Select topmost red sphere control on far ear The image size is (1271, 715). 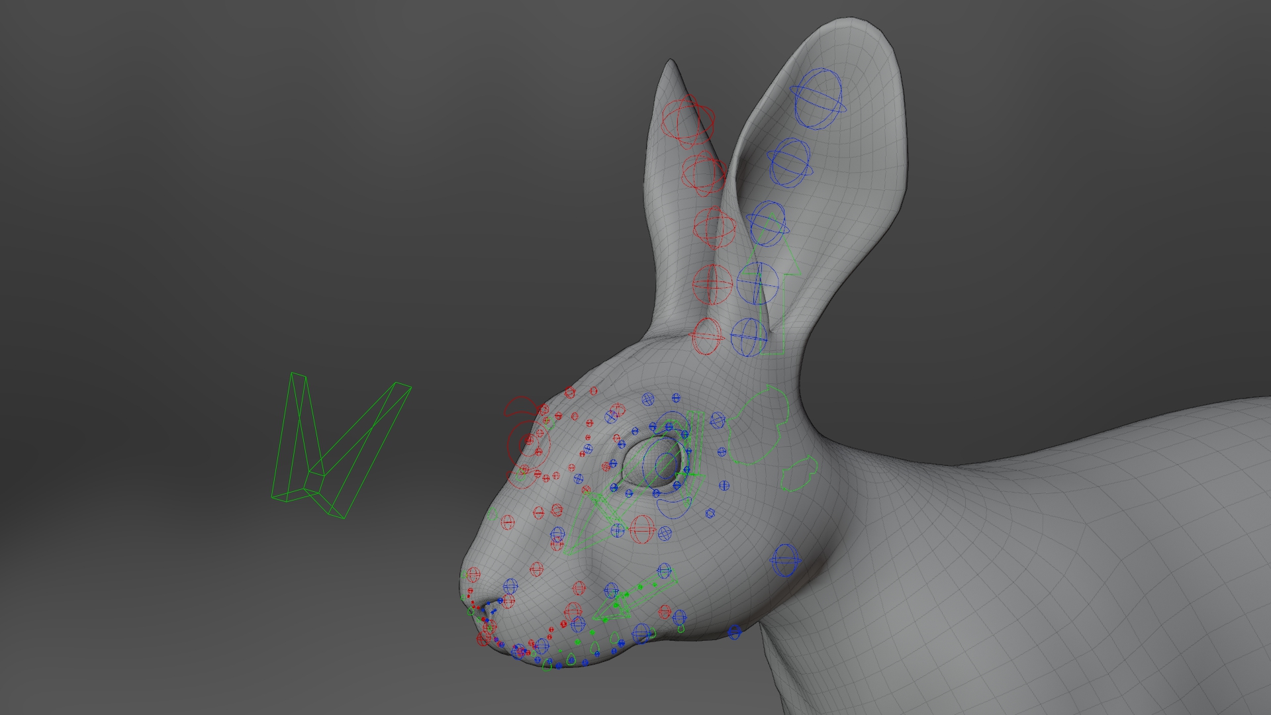(x=688, y=122)
